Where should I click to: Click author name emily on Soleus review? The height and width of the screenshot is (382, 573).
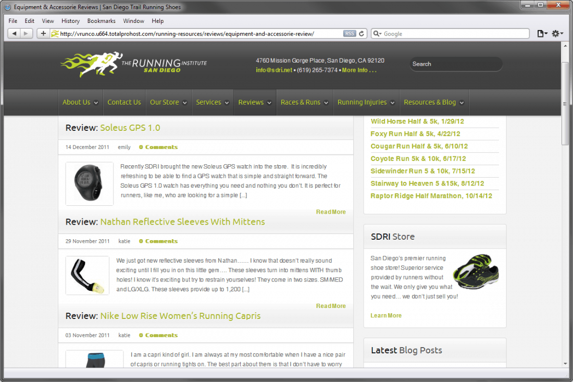tap(124, 147)
